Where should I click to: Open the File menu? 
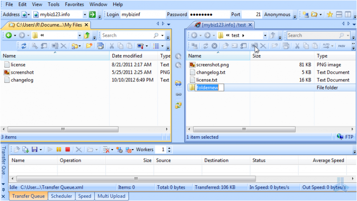[x=9, y=4]
